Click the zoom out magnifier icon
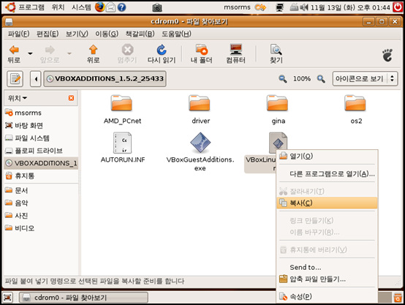405x305 pixels. click(x=283, y=78)
